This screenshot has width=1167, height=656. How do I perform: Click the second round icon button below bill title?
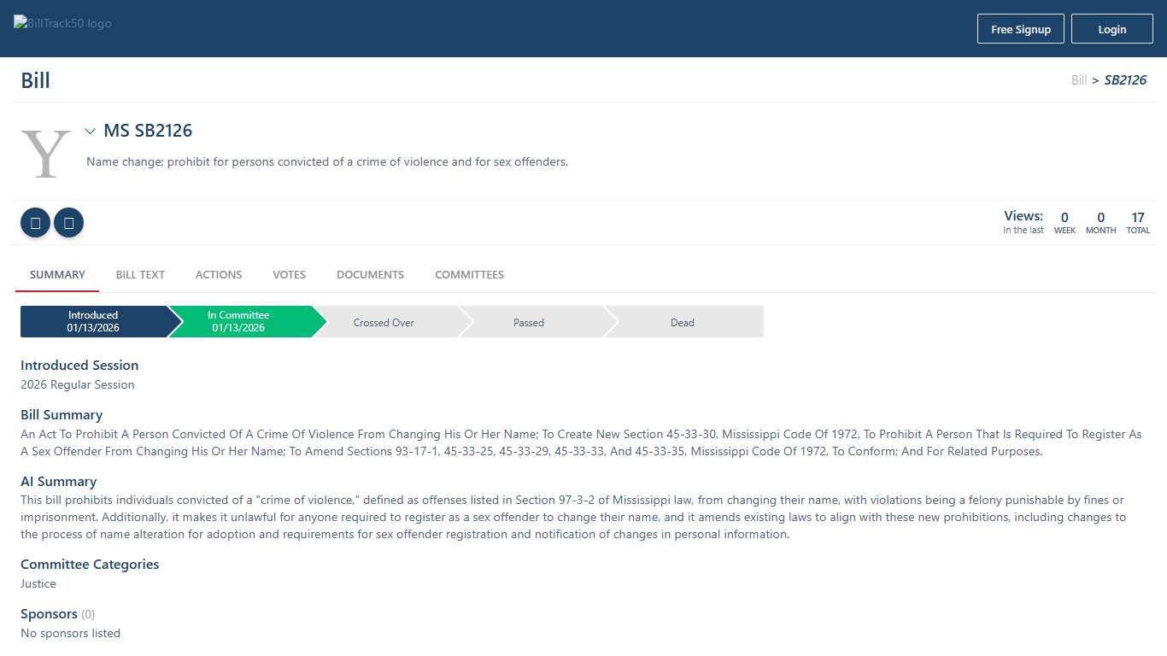click(68, 223)
